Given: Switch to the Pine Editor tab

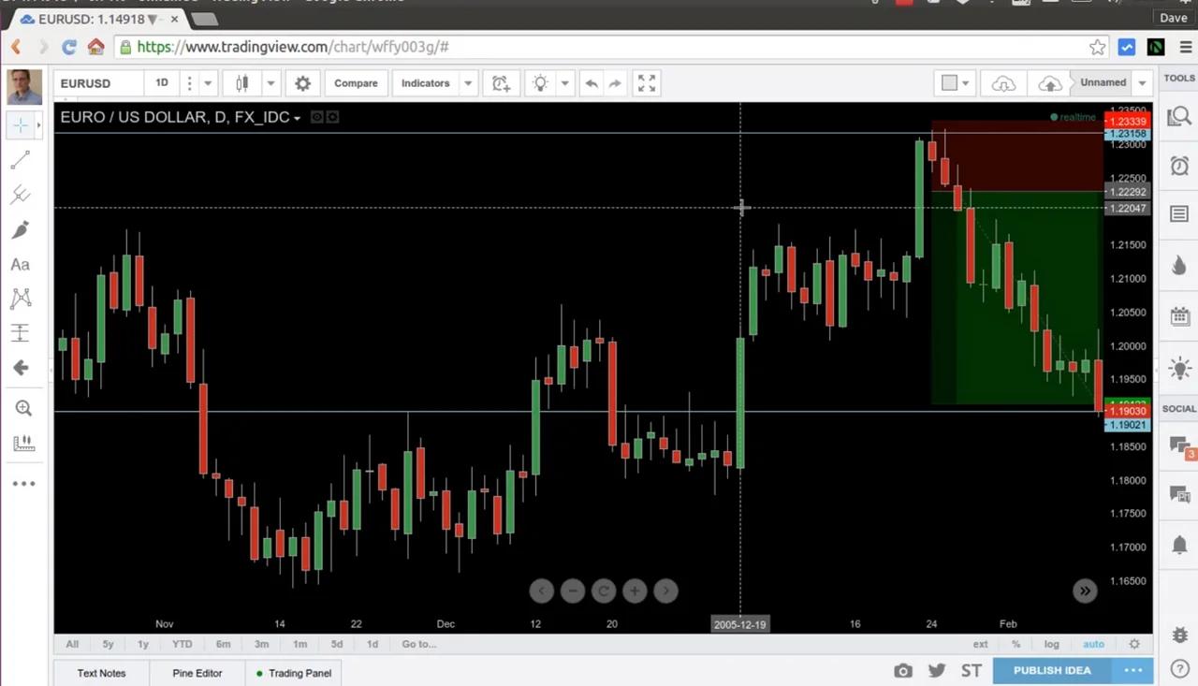Looking at the screenshot, I should tap(197, 673).
